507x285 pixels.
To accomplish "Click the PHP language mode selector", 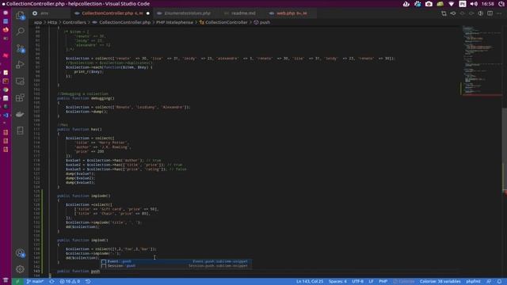I will [383, 282].
